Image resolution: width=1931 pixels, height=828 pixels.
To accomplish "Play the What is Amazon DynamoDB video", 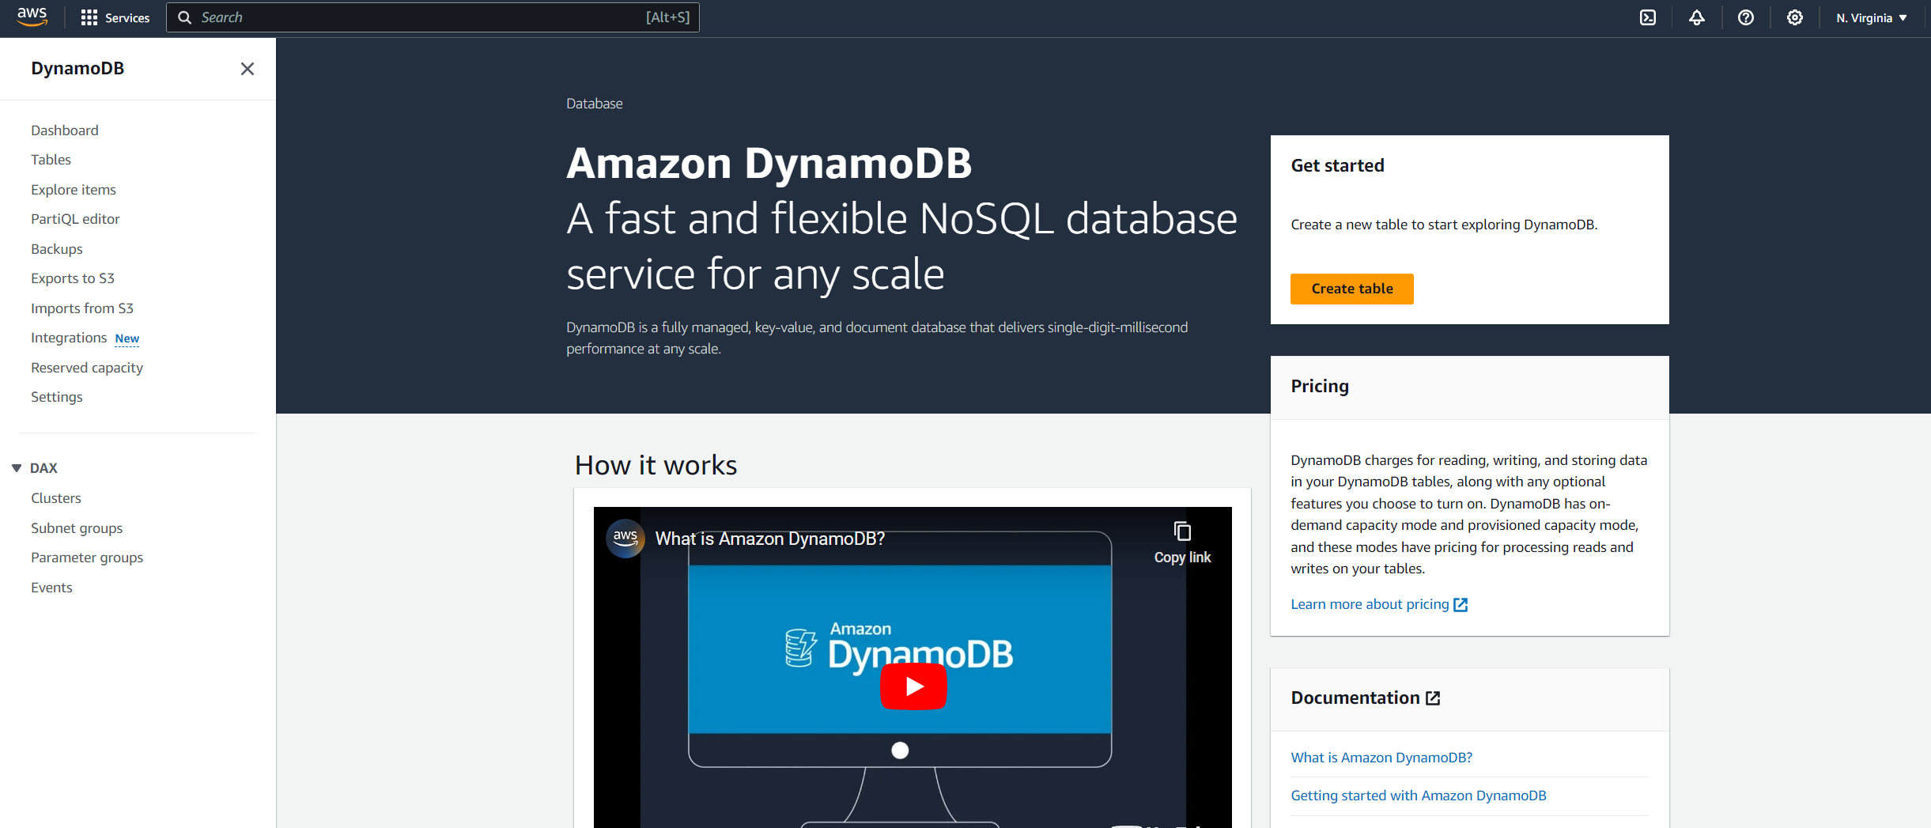I will coord(913,686).
